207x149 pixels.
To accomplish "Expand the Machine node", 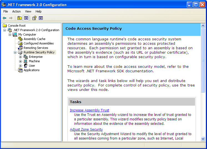I will [20, 61].
